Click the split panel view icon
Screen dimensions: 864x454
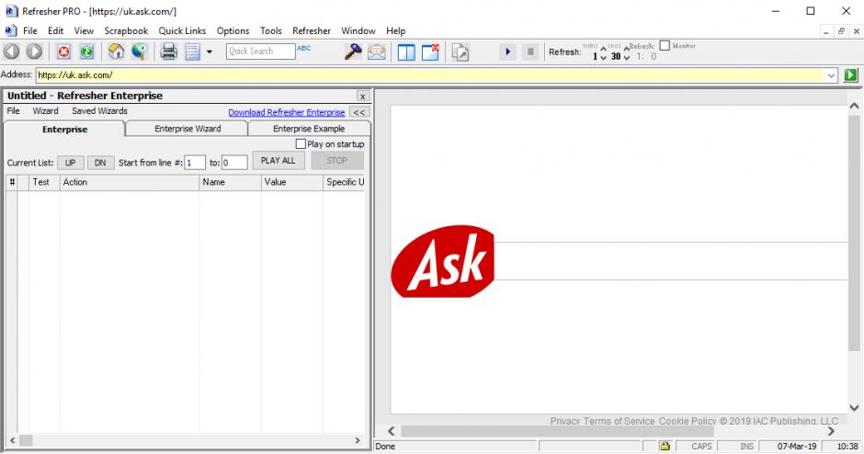(x=406, y=51)
